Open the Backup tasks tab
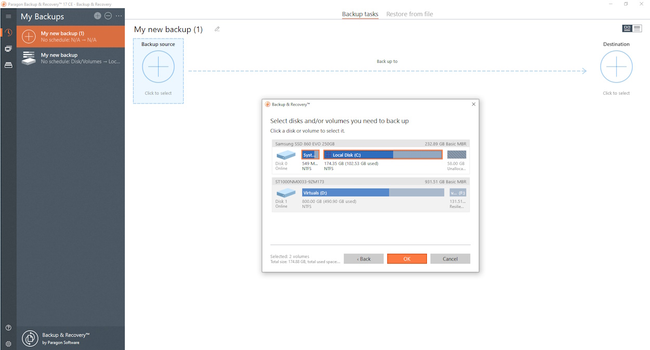Viewport: 650px width, 350px height. (360, 14)
